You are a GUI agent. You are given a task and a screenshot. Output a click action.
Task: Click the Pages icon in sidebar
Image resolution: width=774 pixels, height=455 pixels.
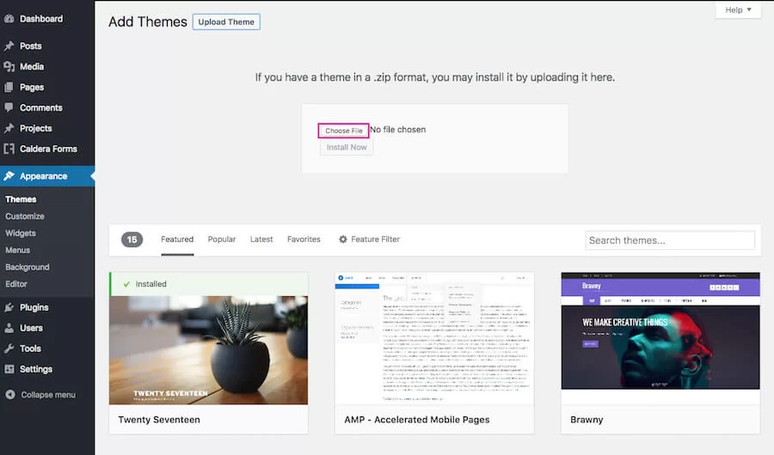point(9,88)
